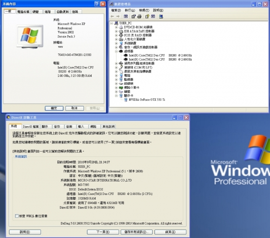Select the DVD/CD-ROM 光碟機 drive icon
This screenshot has width=270, height=238.
click(121, 27)
